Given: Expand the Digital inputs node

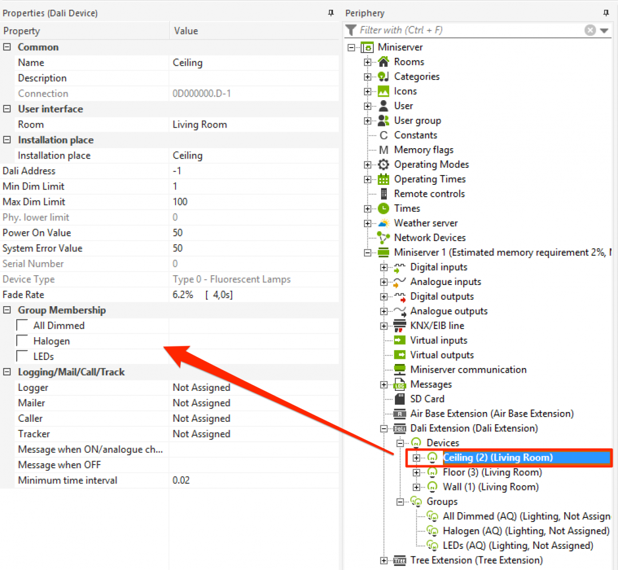Looking at the screenshot, I should (383, 267).
